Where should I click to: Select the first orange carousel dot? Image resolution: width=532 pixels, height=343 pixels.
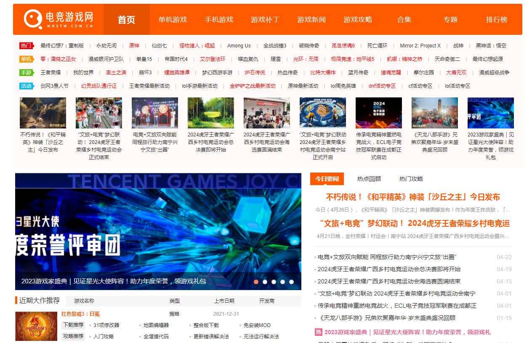pos(256,282)
